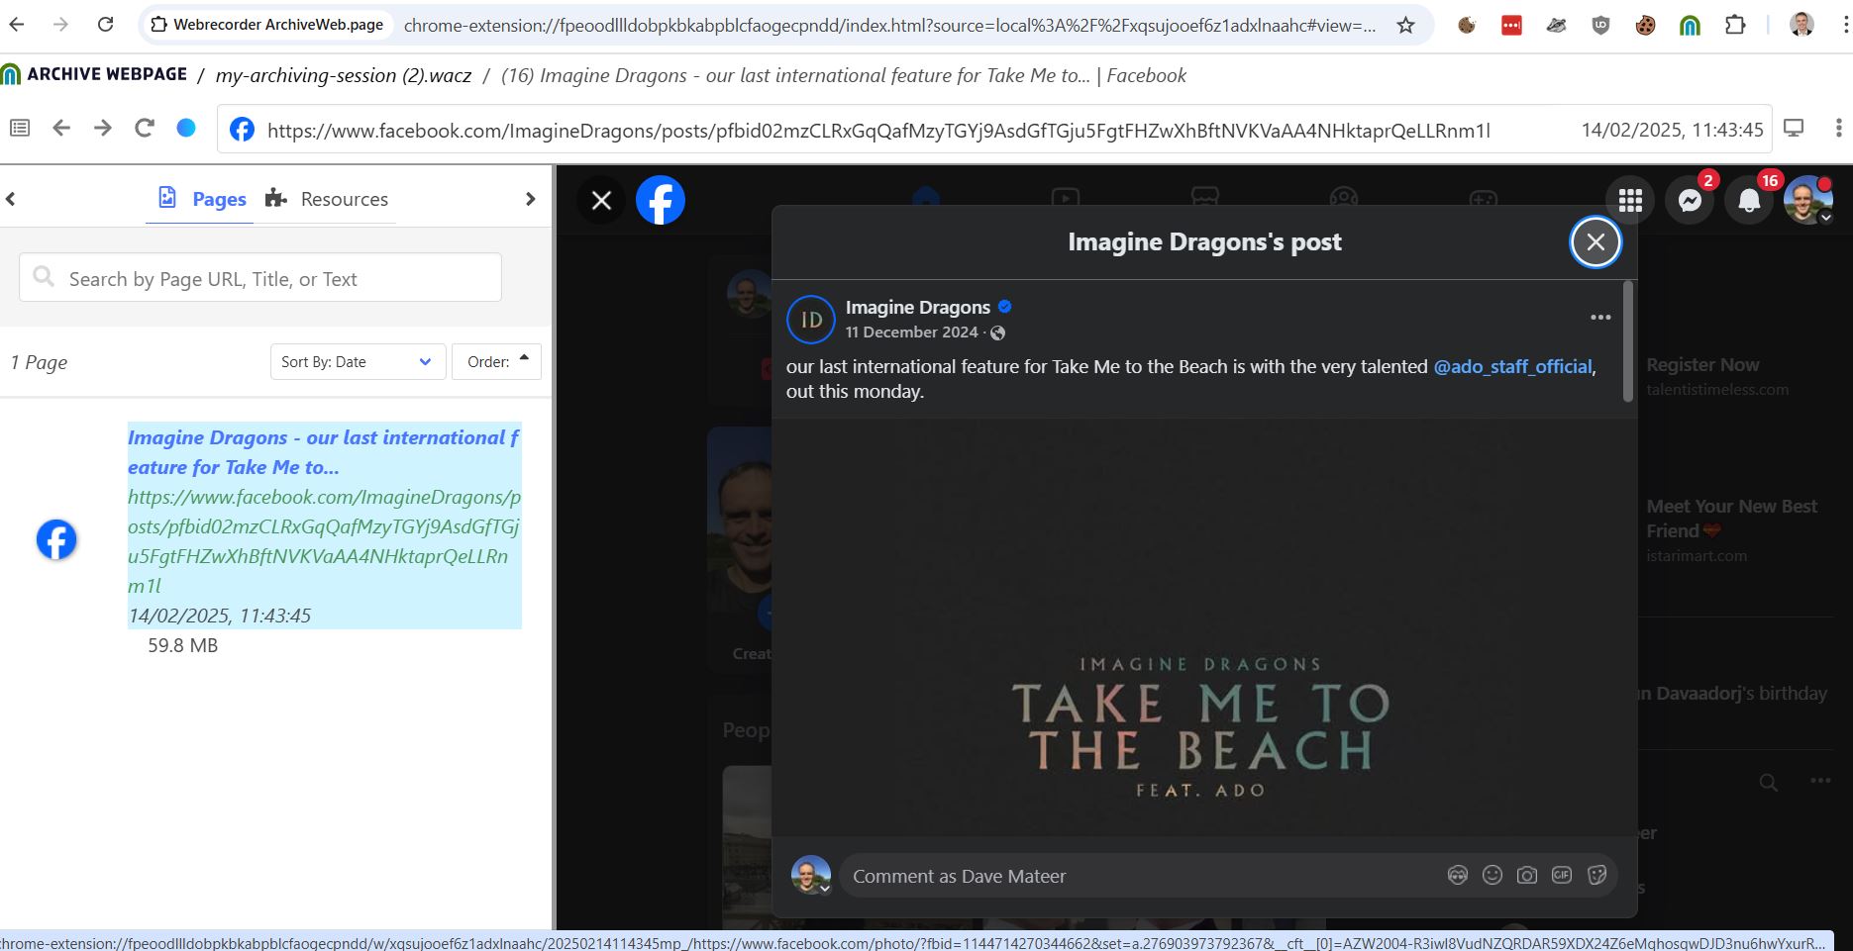Viewport: 1853px width, 951px height.
Task: Click the replay reload icon
Action: [x=145, y=128]
